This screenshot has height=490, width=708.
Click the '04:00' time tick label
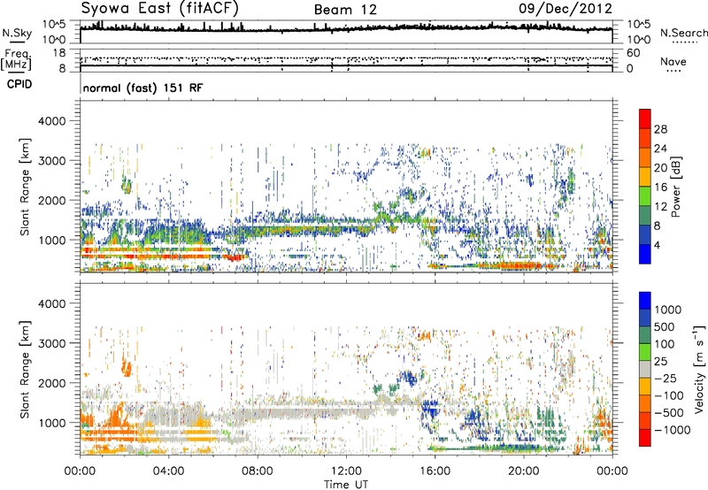click(x=168, y=471)
